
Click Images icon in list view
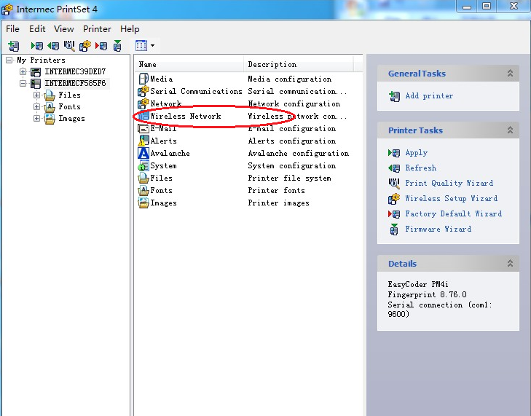143,203
